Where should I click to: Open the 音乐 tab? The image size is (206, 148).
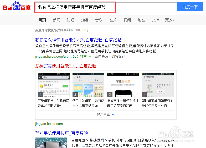[x=99, y=20]
